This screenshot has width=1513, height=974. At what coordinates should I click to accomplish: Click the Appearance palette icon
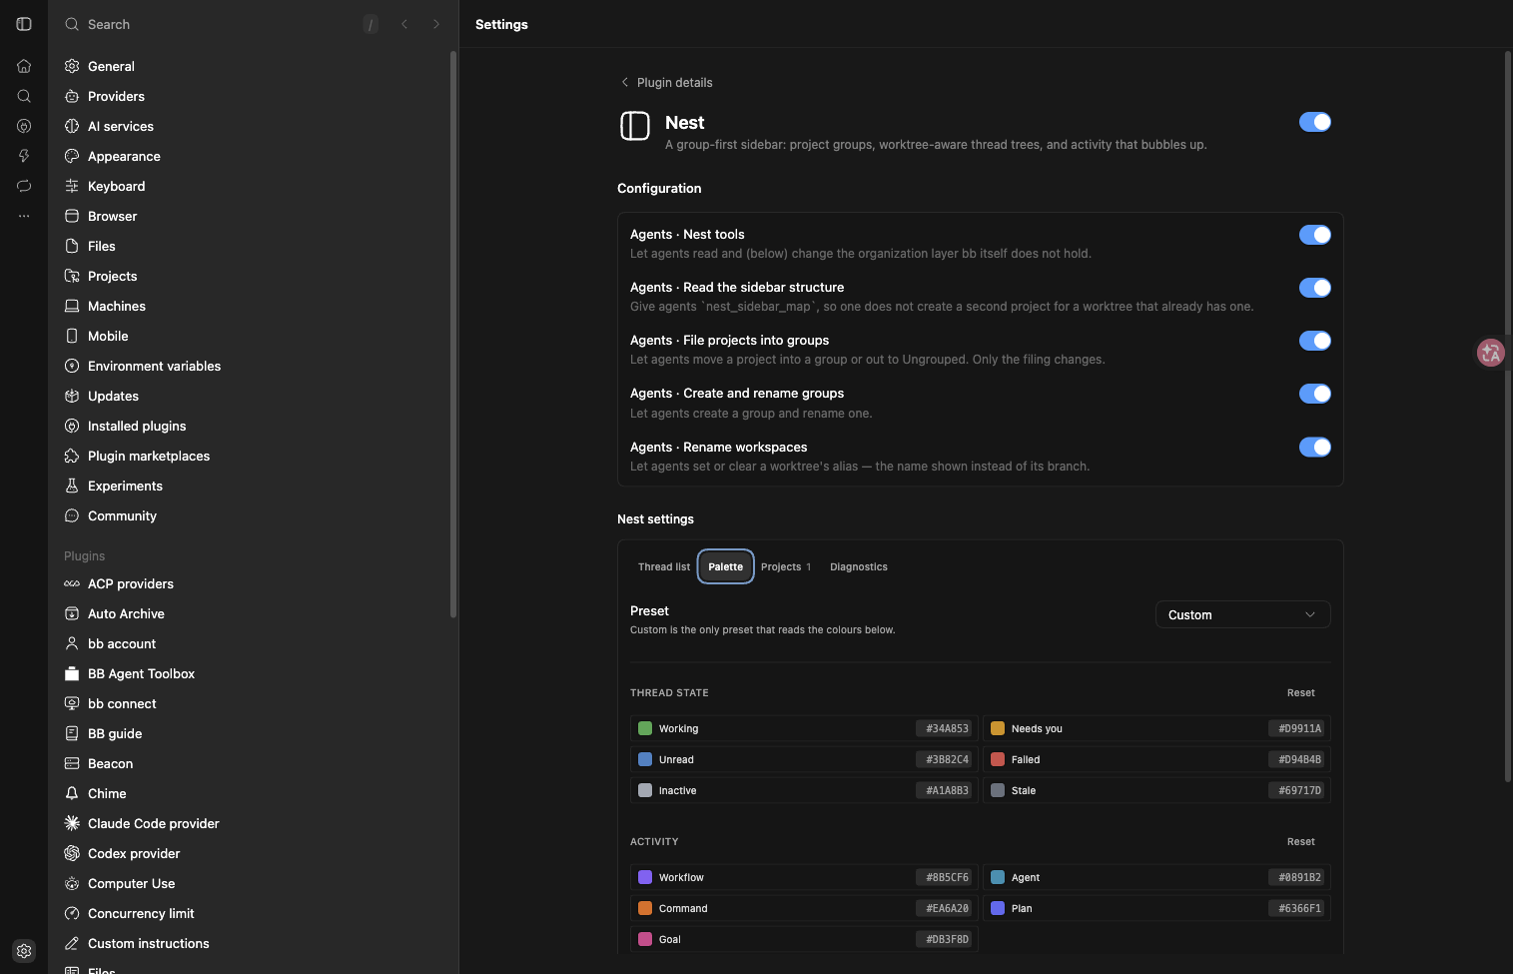click(x=72, y=156)
